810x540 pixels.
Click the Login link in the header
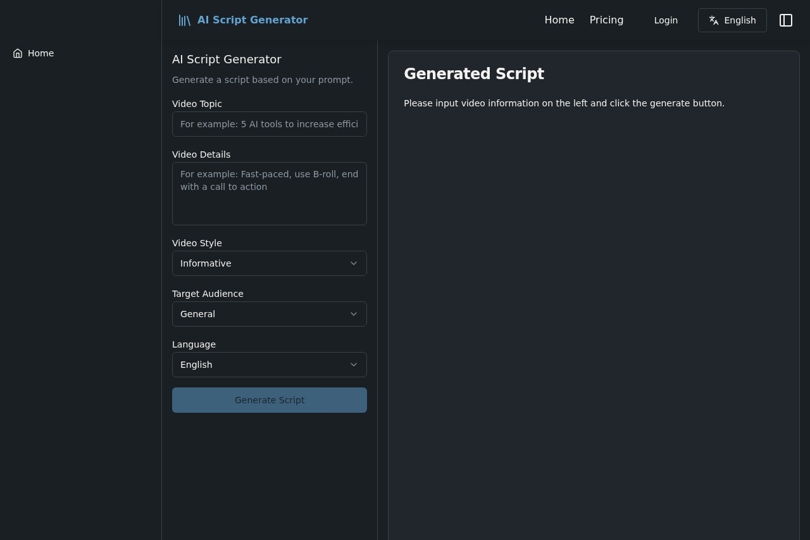[666, 20]
